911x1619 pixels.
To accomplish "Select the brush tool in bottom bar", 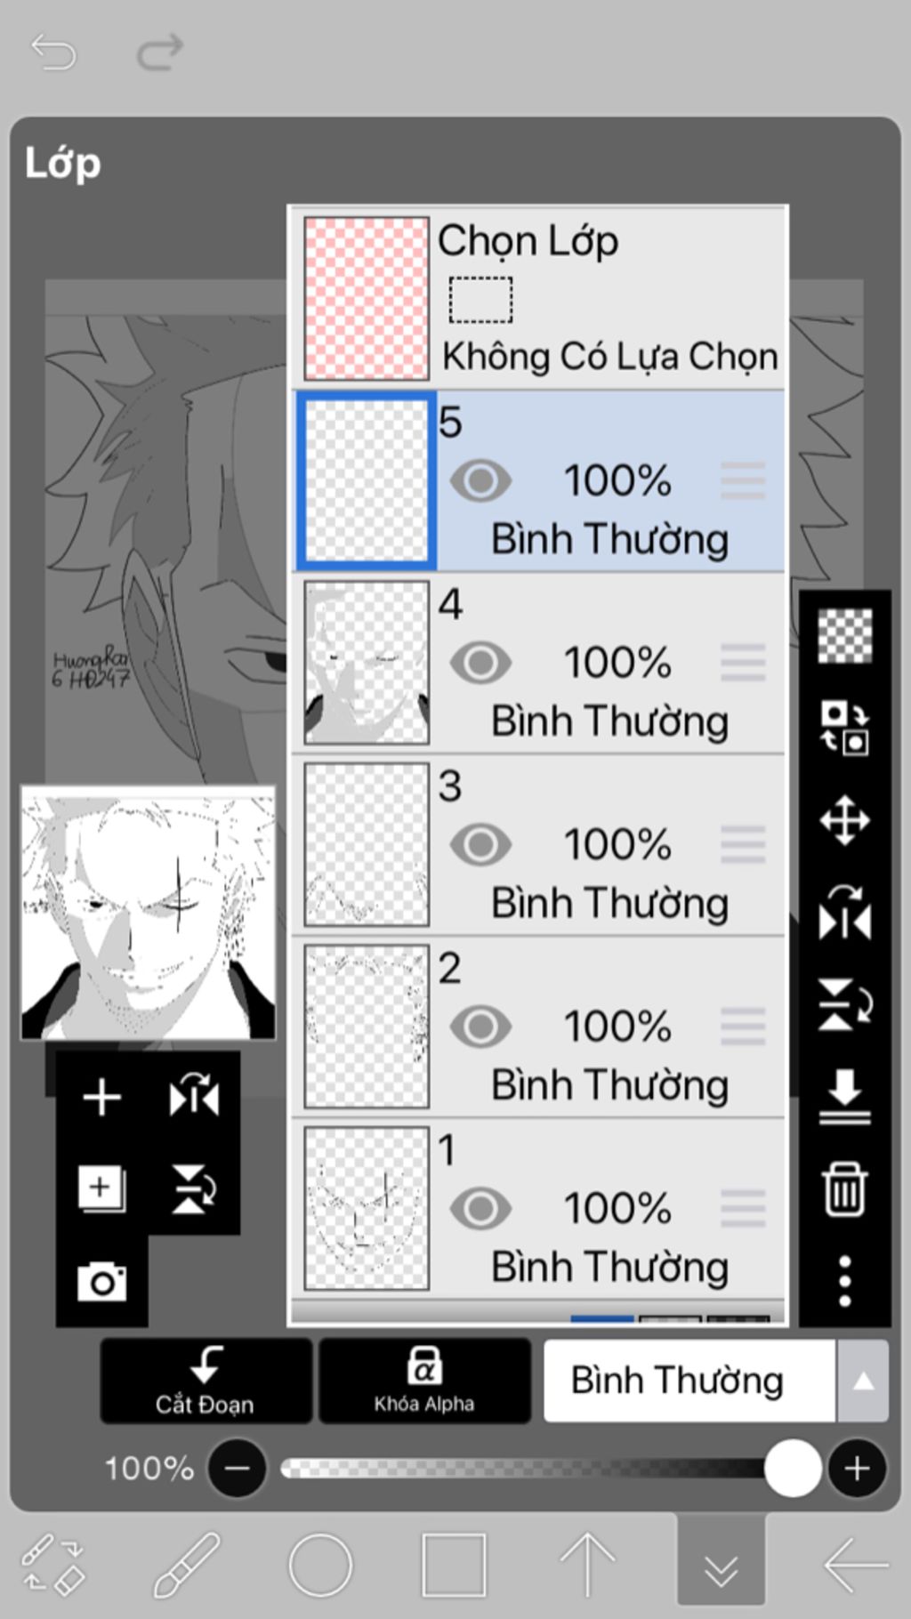I will (187, 1564).
